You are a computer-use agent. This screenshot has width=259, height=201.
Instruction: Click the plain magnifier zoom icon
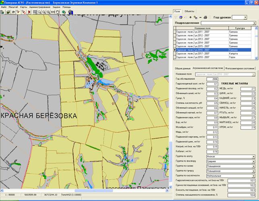pyautogui.click(x=39, y=12)
